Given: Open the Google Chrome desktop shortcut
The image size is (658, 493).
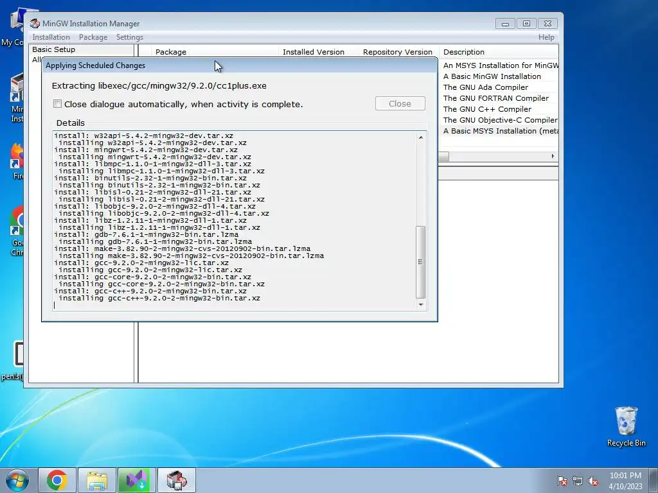Looking at the screenshot, I should [17, 230].
